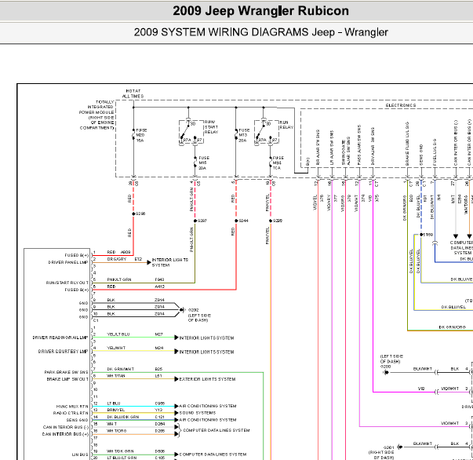Click the "SOUND SYSTEMS" reference
The width and height of the screenshot is (473, 460).
point(198,413)
